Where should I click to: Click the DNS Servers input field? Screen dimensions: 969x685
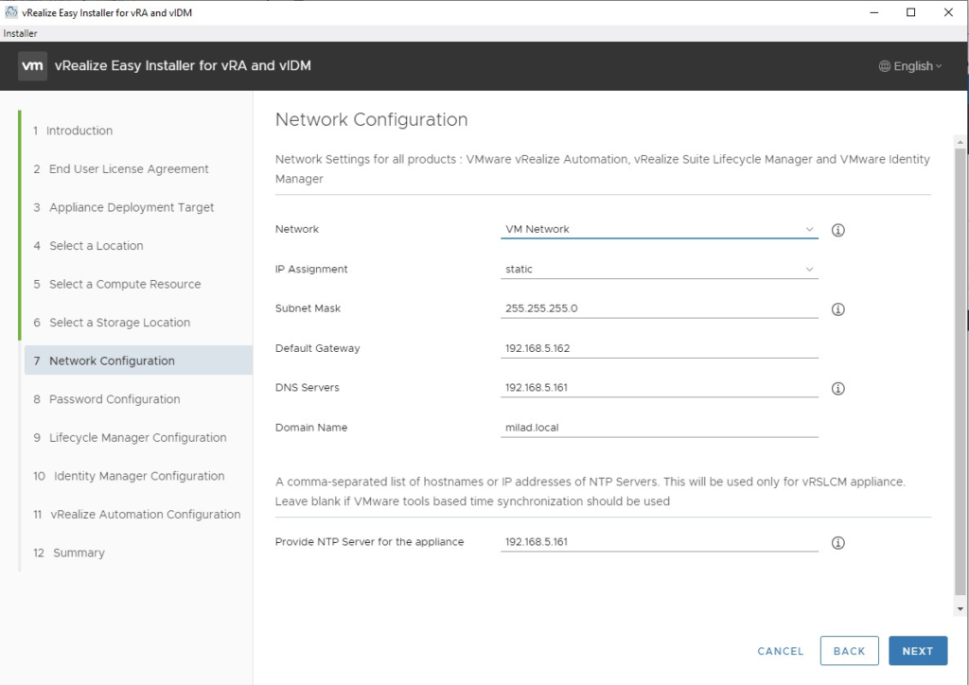660,388
